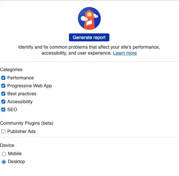Click the Generate report button
Image resolution: width=179 pixels, height=176 pixels.
coord(89,37)
